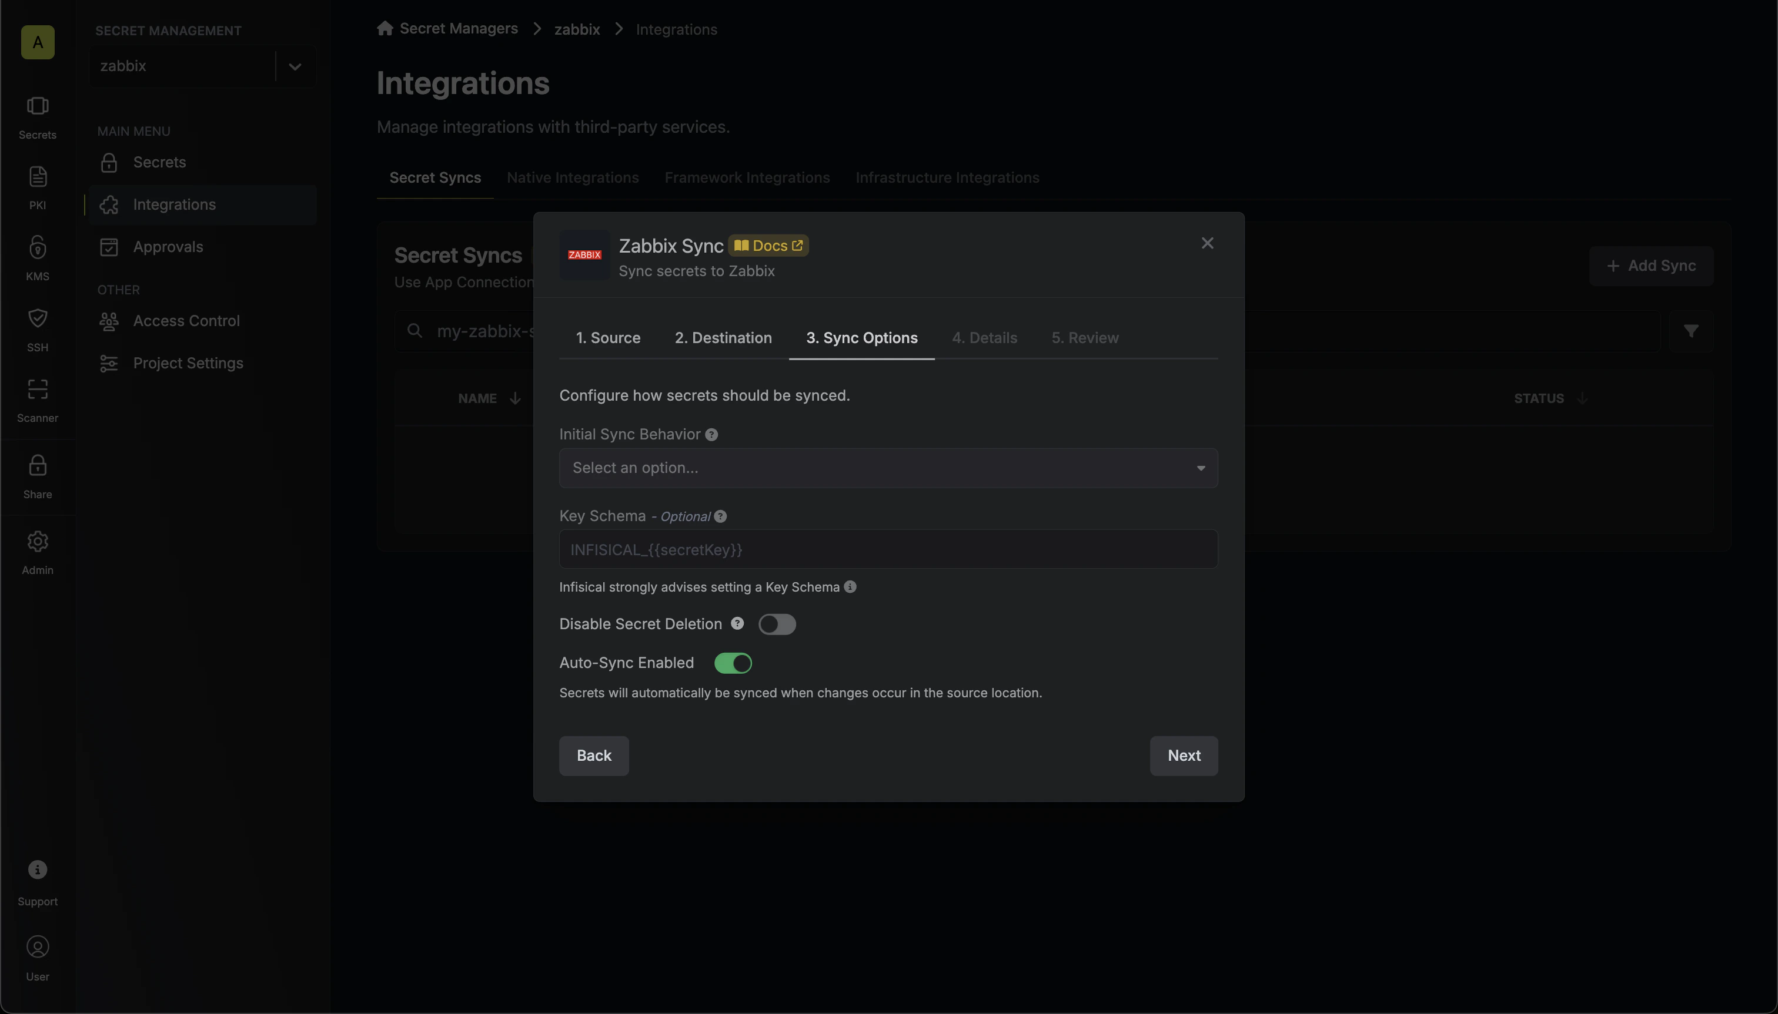
Task: Open Approvals in main menu
Action: tap(202, 247)
